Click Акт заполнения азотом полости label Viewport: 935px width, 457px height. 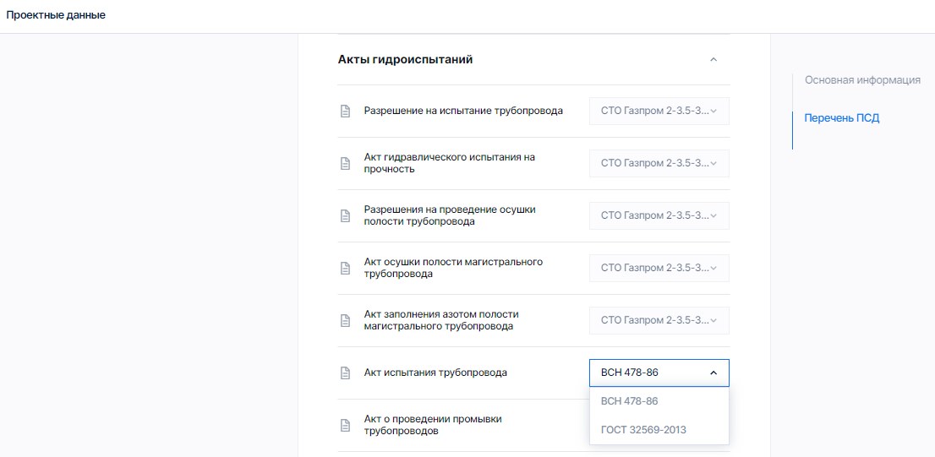[441, 320]
